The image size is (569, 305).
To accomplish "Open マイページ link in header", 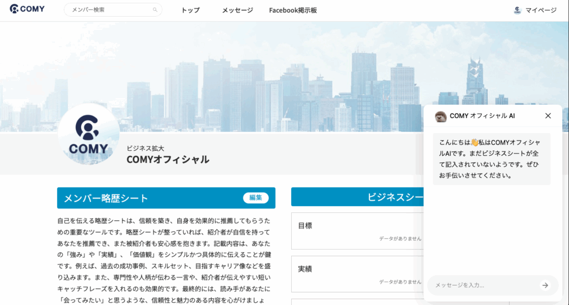I will (x=541, y=10).
